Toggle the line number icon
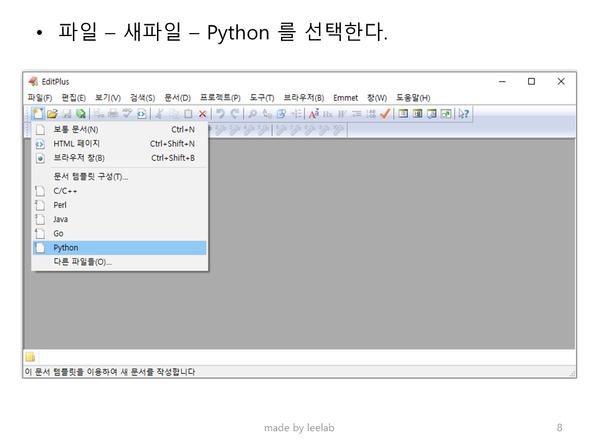Image resolution: width=598 pixels, height=448 pixels. 370,113
